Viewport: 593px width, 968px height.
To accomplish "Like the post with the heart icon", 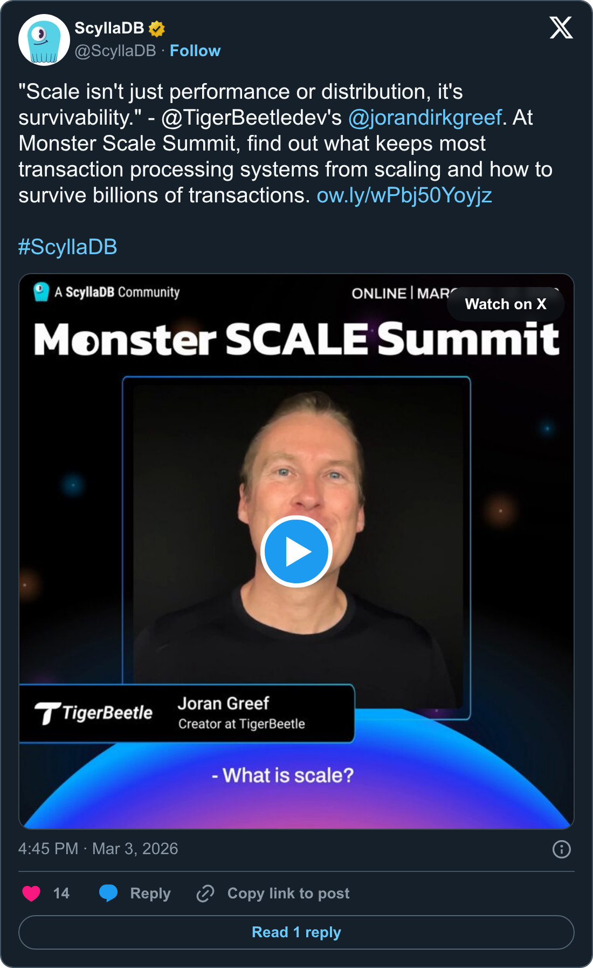I will [31, 894].
